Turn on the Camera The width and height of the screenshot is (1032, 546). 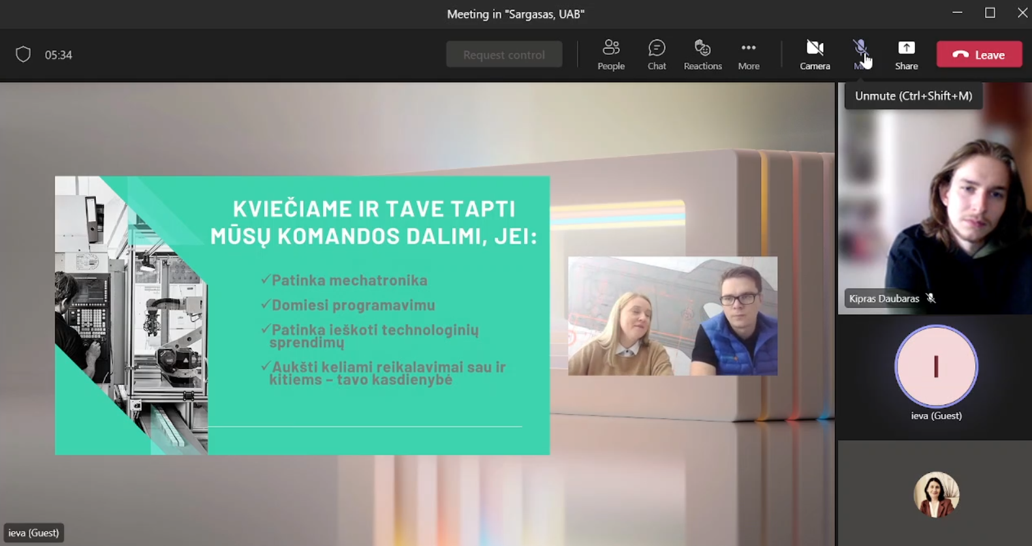coord(815,54)
